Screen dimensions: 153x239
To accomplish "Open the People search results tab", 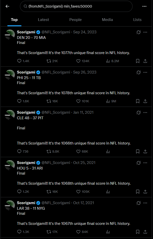I will tap(75, 19).
